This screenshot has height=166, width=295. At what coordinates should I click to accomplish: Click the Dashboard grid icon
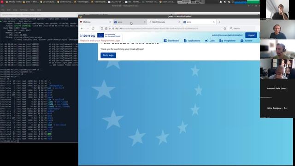pyautogui.click(x=165, y=41)
